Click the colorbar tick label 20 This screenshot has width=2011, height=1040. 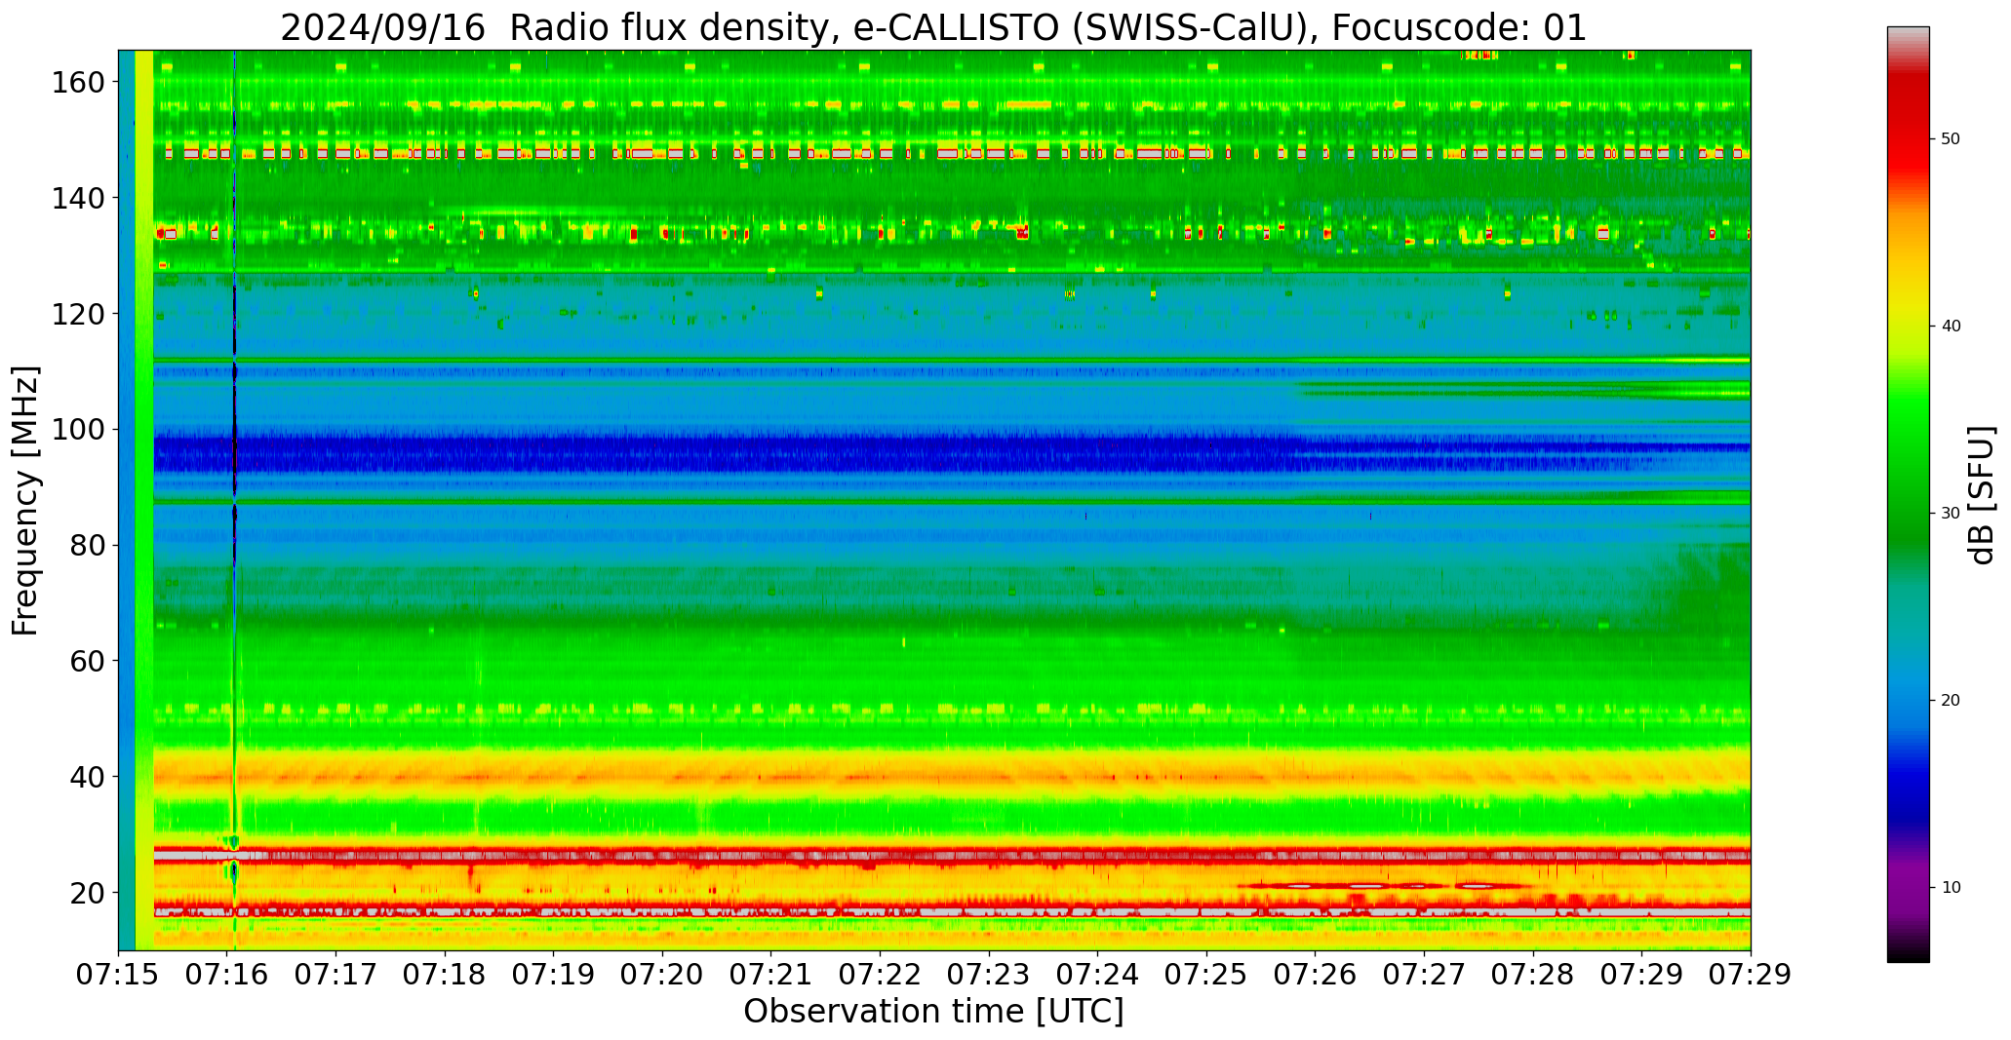point(1951,701)
